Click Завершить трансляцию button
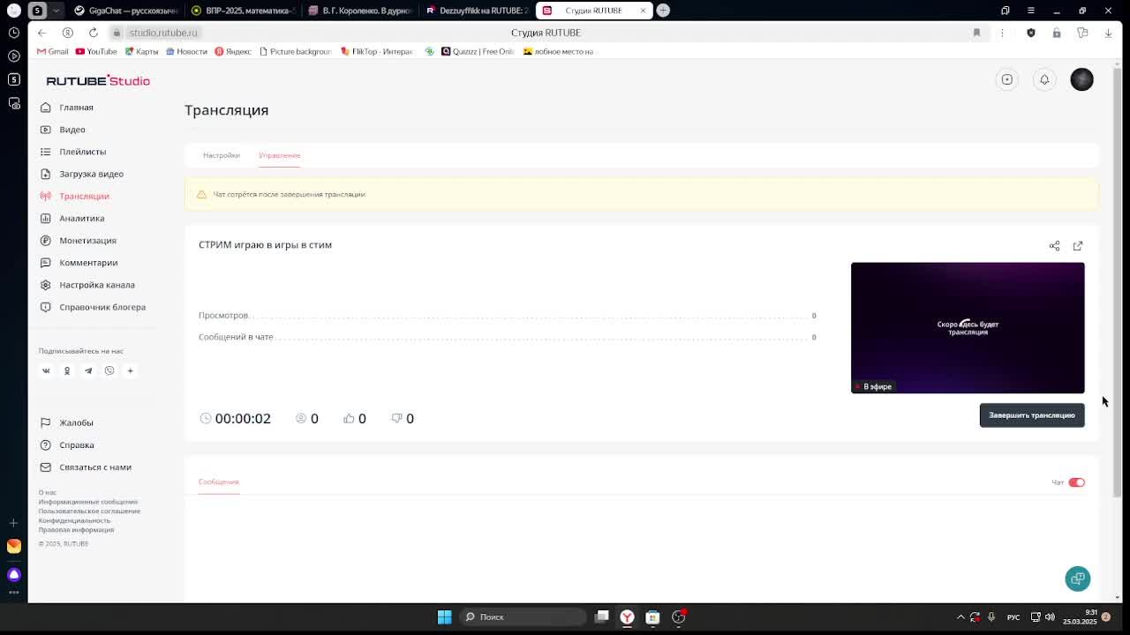The width and height of the screenshot is (1130, 635). 1032,415
